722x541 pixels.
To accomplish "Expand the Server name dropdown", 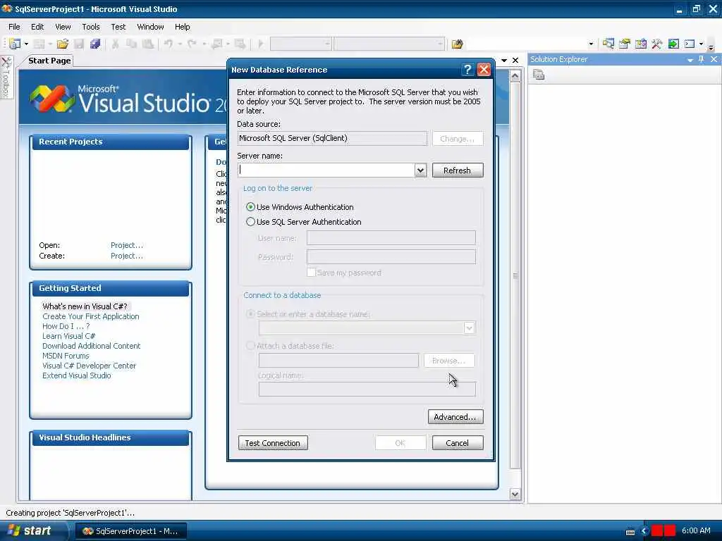I will pyautogui.click(x=420, y=170).
